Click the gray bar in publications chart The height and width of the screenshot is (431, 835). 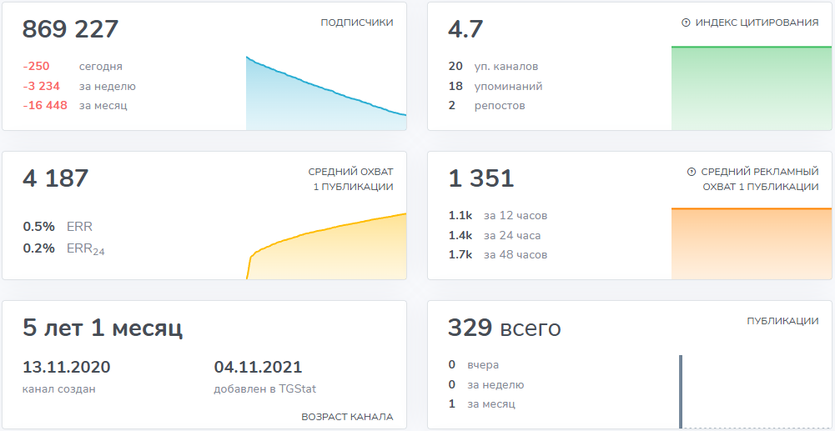tap(681, 391)
